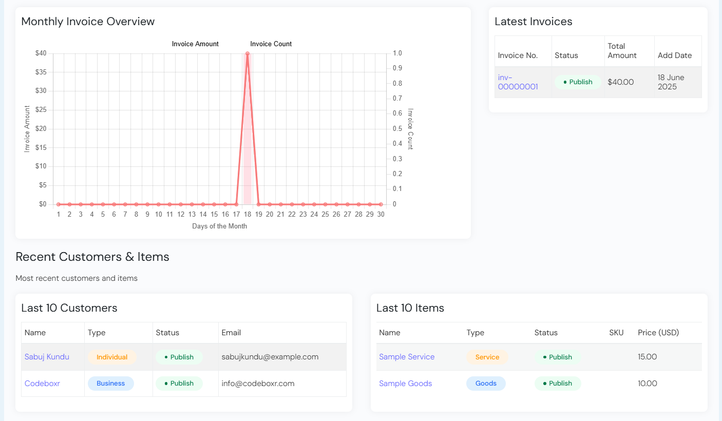Click the chart data point at day 1
The image size is (722, 421).
point(59,204)
